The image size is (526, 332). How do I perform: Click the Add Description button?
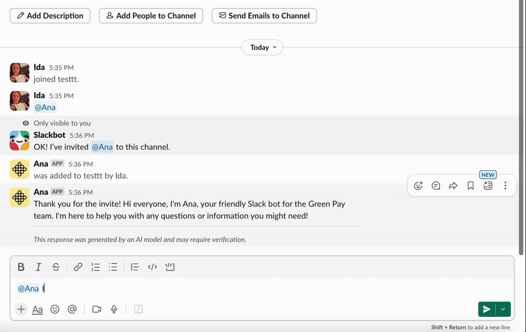pos(50,16)
